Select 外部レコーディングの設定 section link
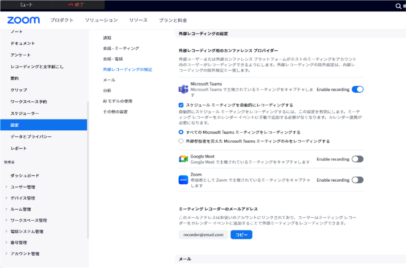This screenshot has height=268, width=406. pyautogui.click(x=127, y=69)
